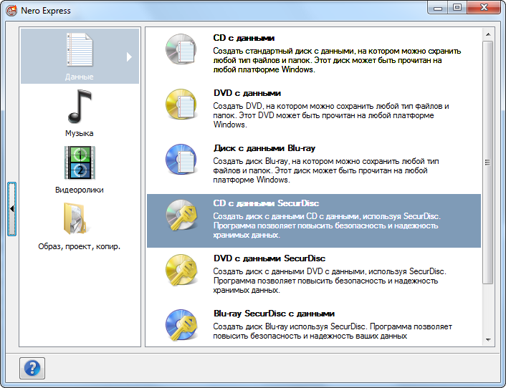This screenshot has height=388, width=506.
Task: Click the Blu-ray SecurDisc blue key icon
Action: click(x=181, y=325)
